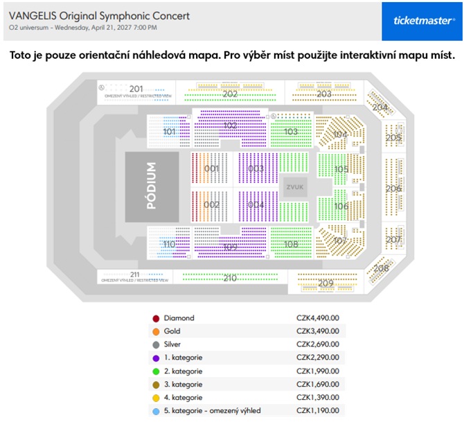Select floor section 004

[x=256, y=205]
